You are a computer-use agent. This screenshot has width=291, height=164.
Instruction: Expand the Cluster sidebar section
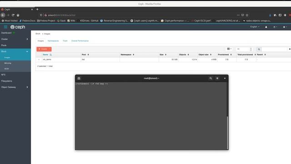coord(15,39)
